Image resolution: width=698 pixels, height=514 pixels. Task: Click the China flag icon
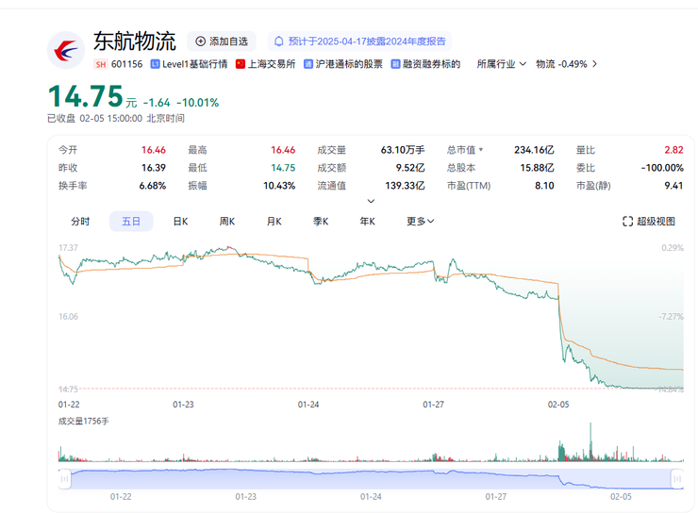(x=241, y=64)
